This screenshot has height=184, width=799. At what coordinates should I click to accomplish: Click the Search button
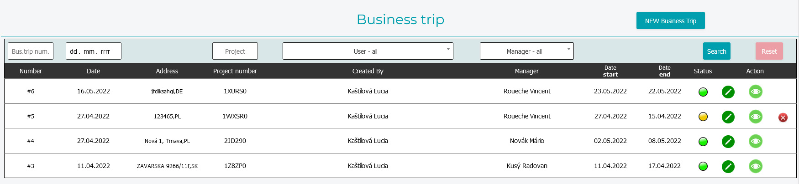click(716, 51)
